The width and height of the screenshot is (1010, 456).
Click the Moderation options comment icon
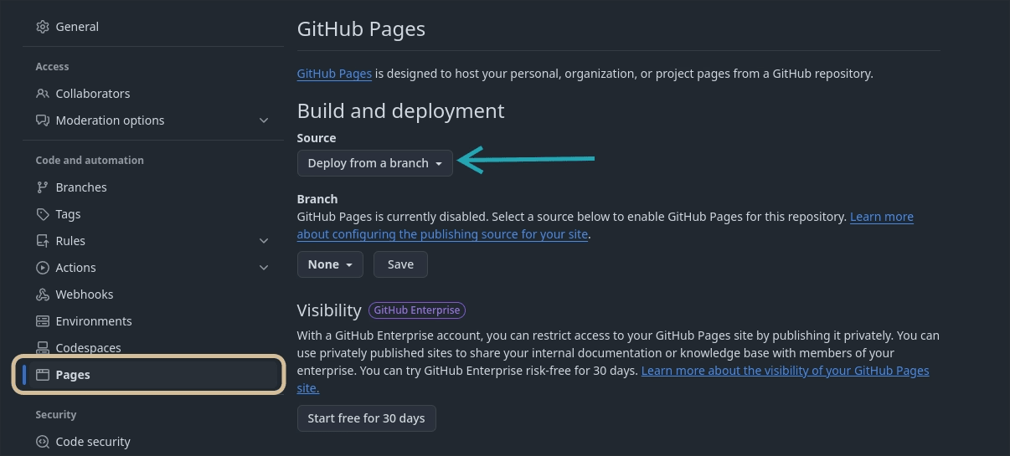[x=43, y=120]
